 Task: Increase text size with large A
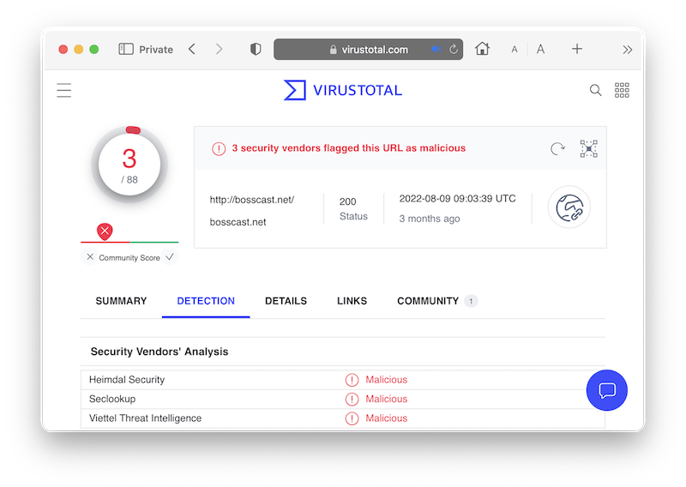[541, 49]
